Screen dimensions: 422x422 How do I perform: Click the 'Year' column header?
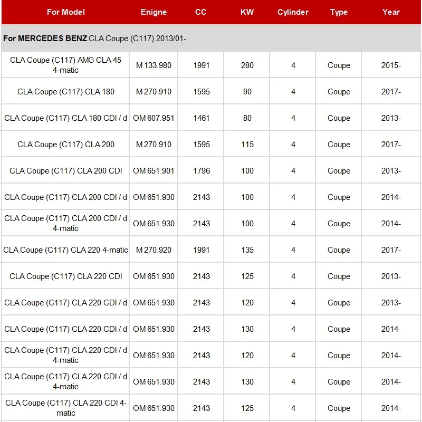coord(391,12)
